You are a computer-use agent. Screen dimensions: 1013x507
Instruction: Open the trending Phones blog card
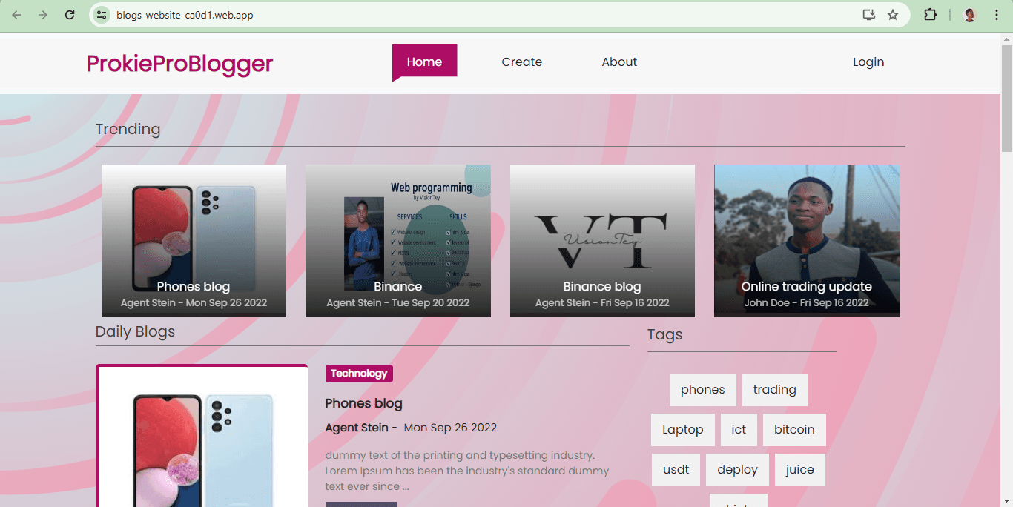click(194, 241)
